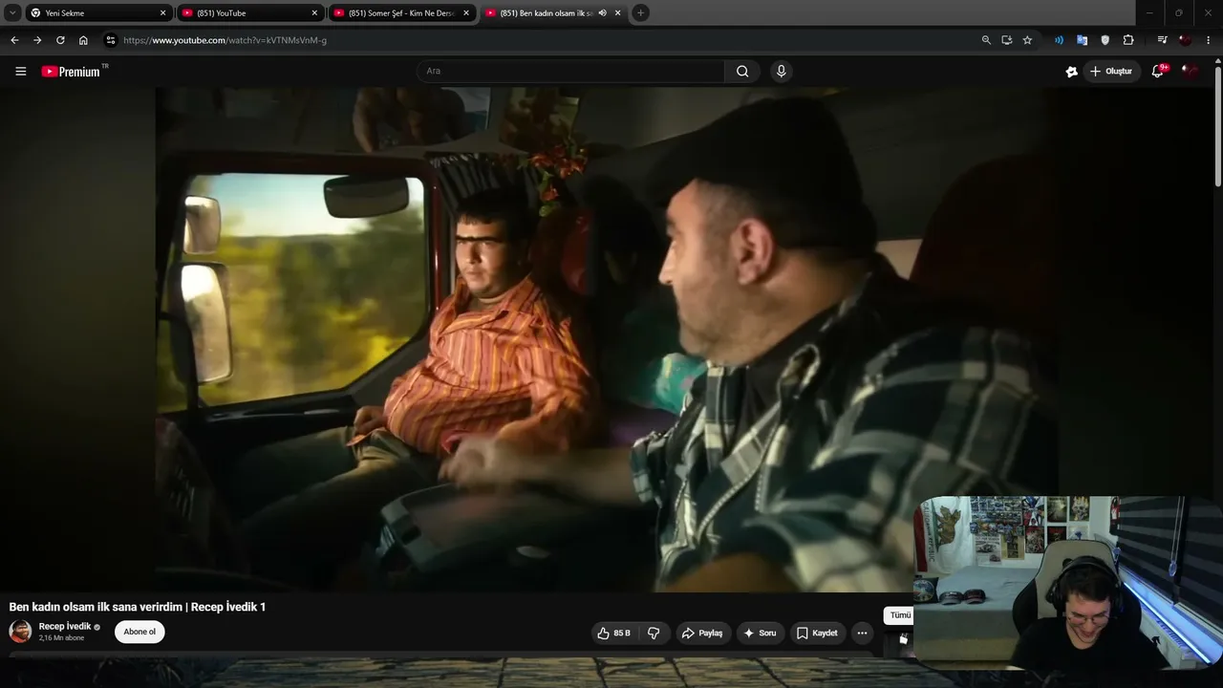Share the video with Paylaş

(x=702, y=633)
